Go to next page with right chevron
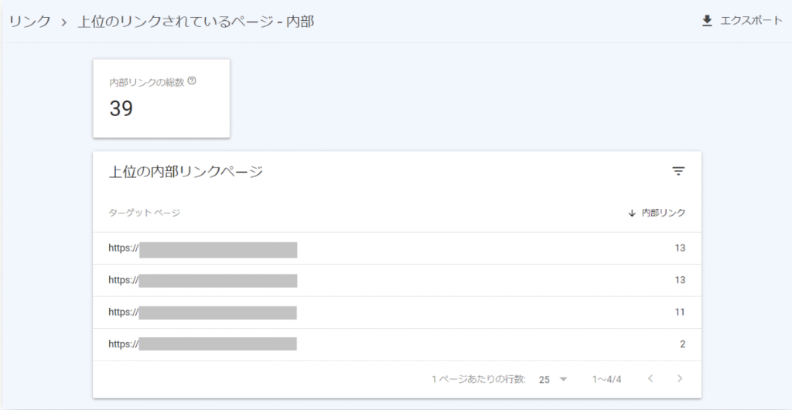This screenshot has width=792, height=410. coord(679,379)
